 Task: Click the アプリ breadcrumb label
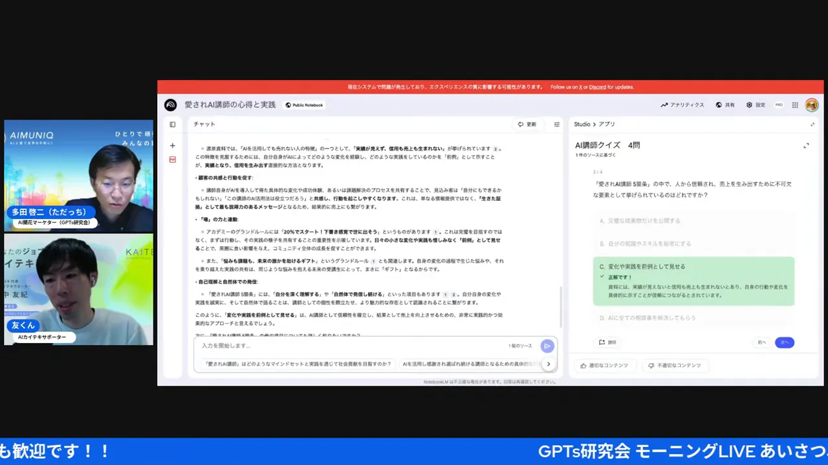607,124
